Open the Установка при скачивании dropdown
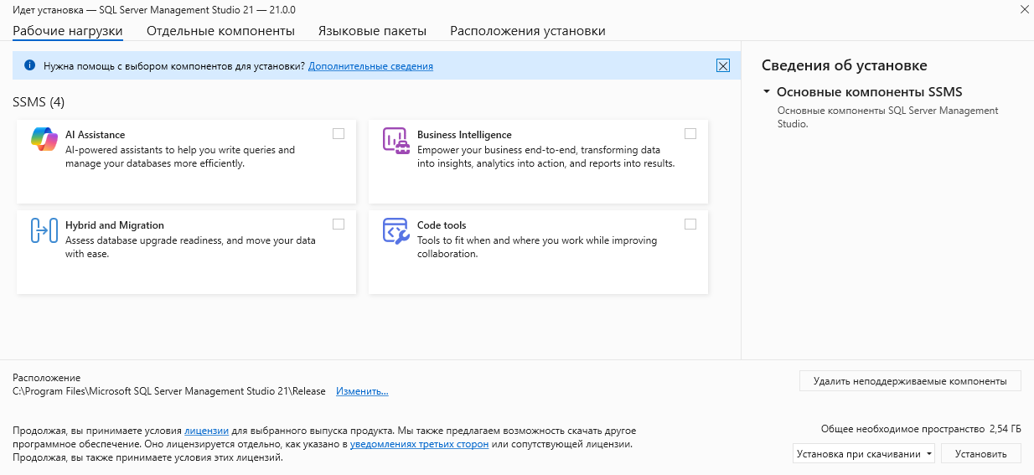 pos(864,454)
